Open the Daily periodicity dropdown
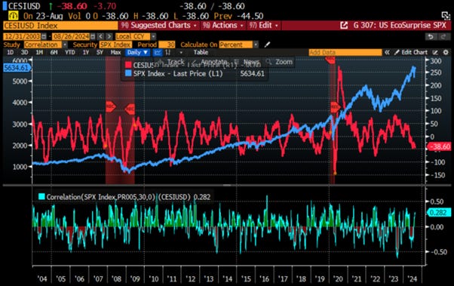The width and height of the screenshot is (454, 286). (x=137, y=53)
